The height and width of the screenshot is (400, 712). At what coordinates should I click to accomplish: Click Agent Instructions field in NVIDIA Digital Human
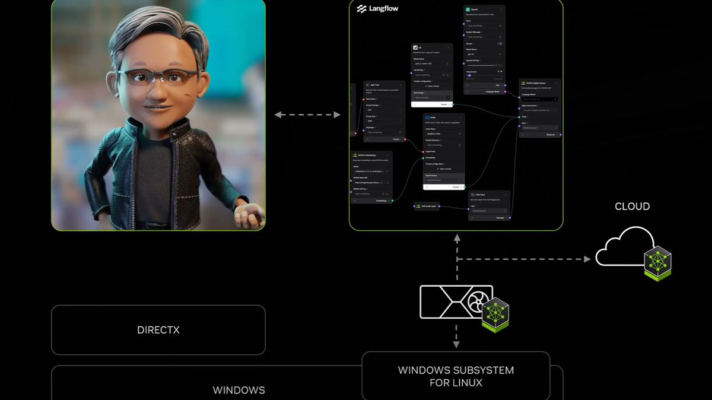[x=541, y=110]
